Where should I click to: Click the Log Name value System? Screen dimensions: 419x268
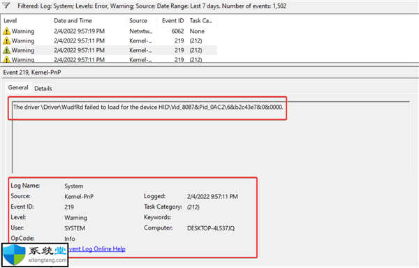click(x=74, y=186)
